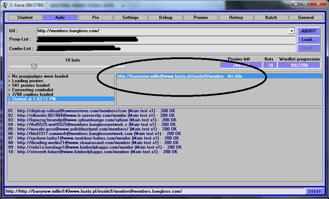
Task: Open the Settings tab
Action: [x=130, y=17]
